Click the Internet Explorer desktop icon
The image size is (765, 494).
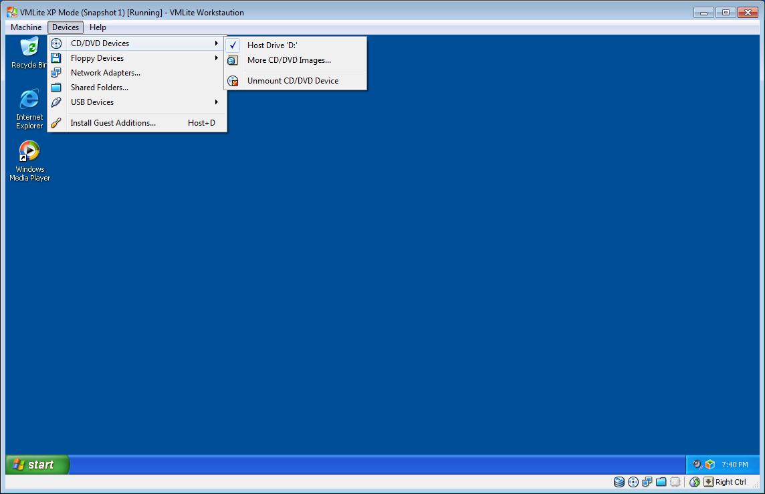tap(29, 109)
